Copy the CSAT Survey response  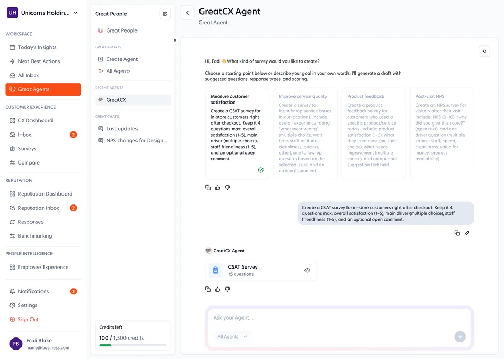(x=208, y=289)
